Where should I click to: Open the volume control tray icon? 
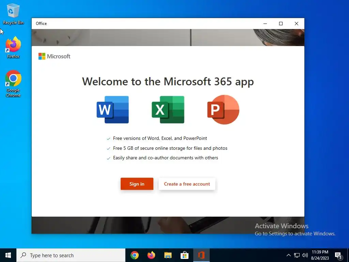(305, 255)
